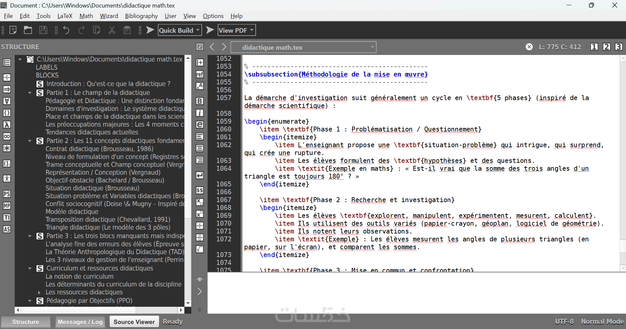Close the current document with the X button
Screen dimensions: 626x329
pyautogui.click(x=529, y=47)
